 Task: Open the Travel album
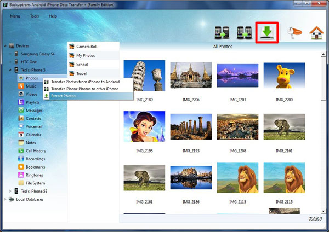click(93, 73)
